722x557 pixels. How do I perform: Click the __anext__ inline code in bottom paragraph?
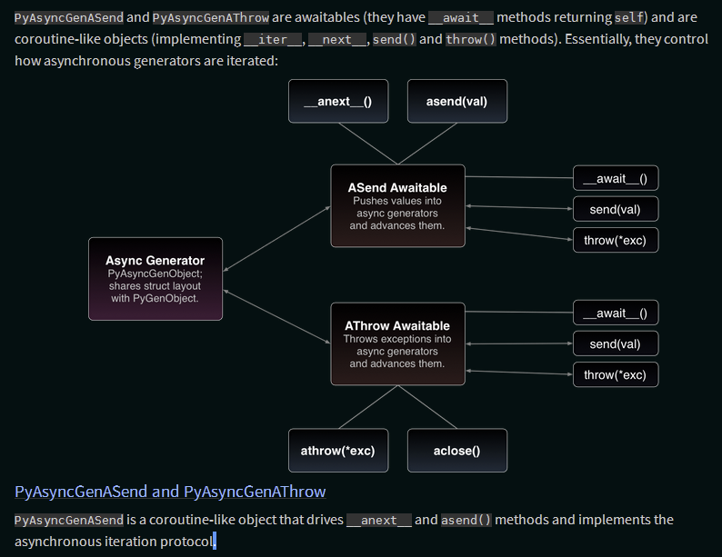[379, 521]
